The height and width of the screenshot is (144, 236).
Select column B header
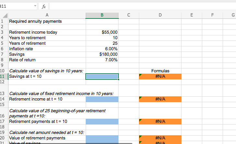[102, 15]
